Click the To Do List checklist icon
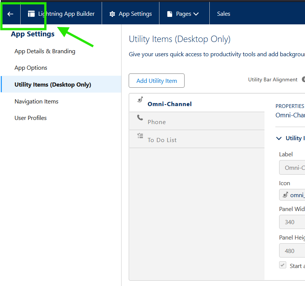305x286 pixels. [140, 136]
